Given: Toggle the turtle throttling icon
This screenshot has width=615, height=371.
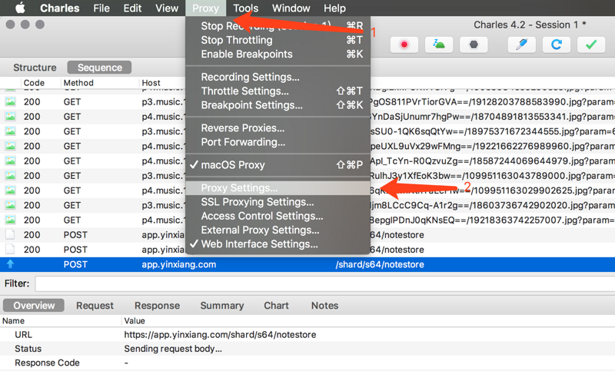Looking at the screenshot, I should [x=439, y=45].
